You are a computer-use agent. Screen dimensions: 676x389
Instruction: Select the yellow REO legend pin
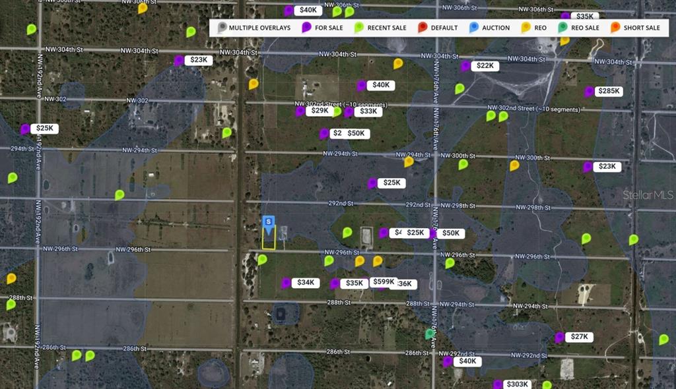(x=525, y=28)
